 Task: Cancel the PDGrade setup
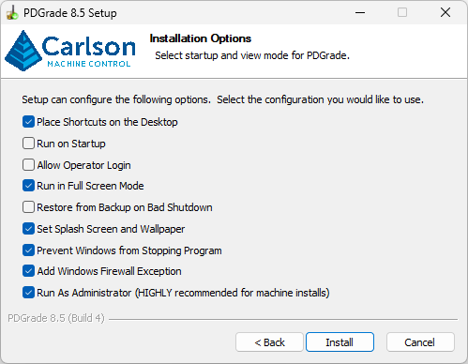coord(420,342)
